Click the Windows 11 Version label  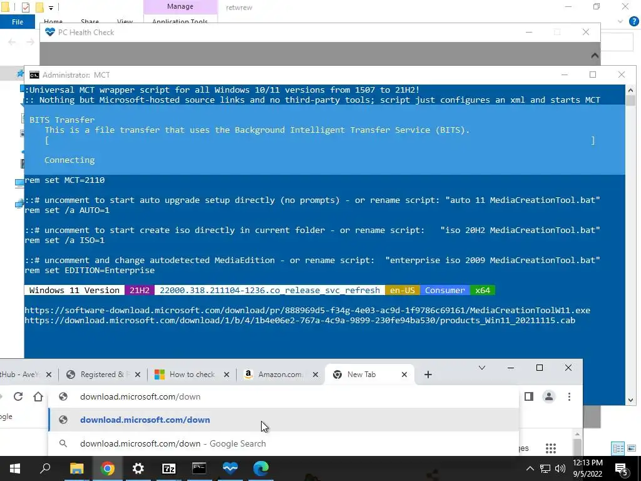point(74,291)
